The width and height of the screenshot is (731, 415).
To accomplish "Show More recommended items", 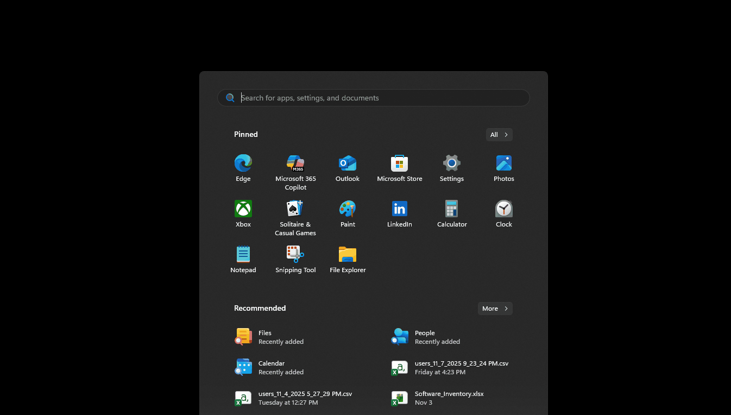I will coord(495,309).
